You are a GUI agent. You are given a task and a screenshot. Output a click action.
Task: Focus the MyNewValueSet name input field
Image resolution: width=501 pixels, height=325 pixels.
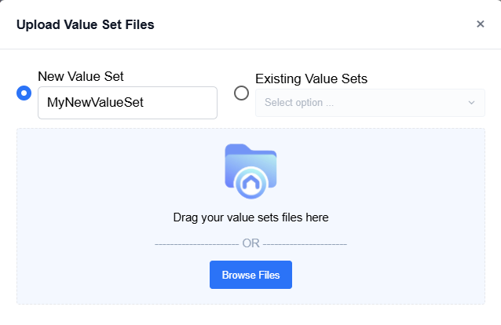coord(127,103)
